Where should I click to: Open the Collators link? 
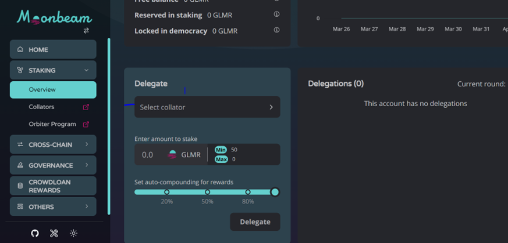pos(41,107)
